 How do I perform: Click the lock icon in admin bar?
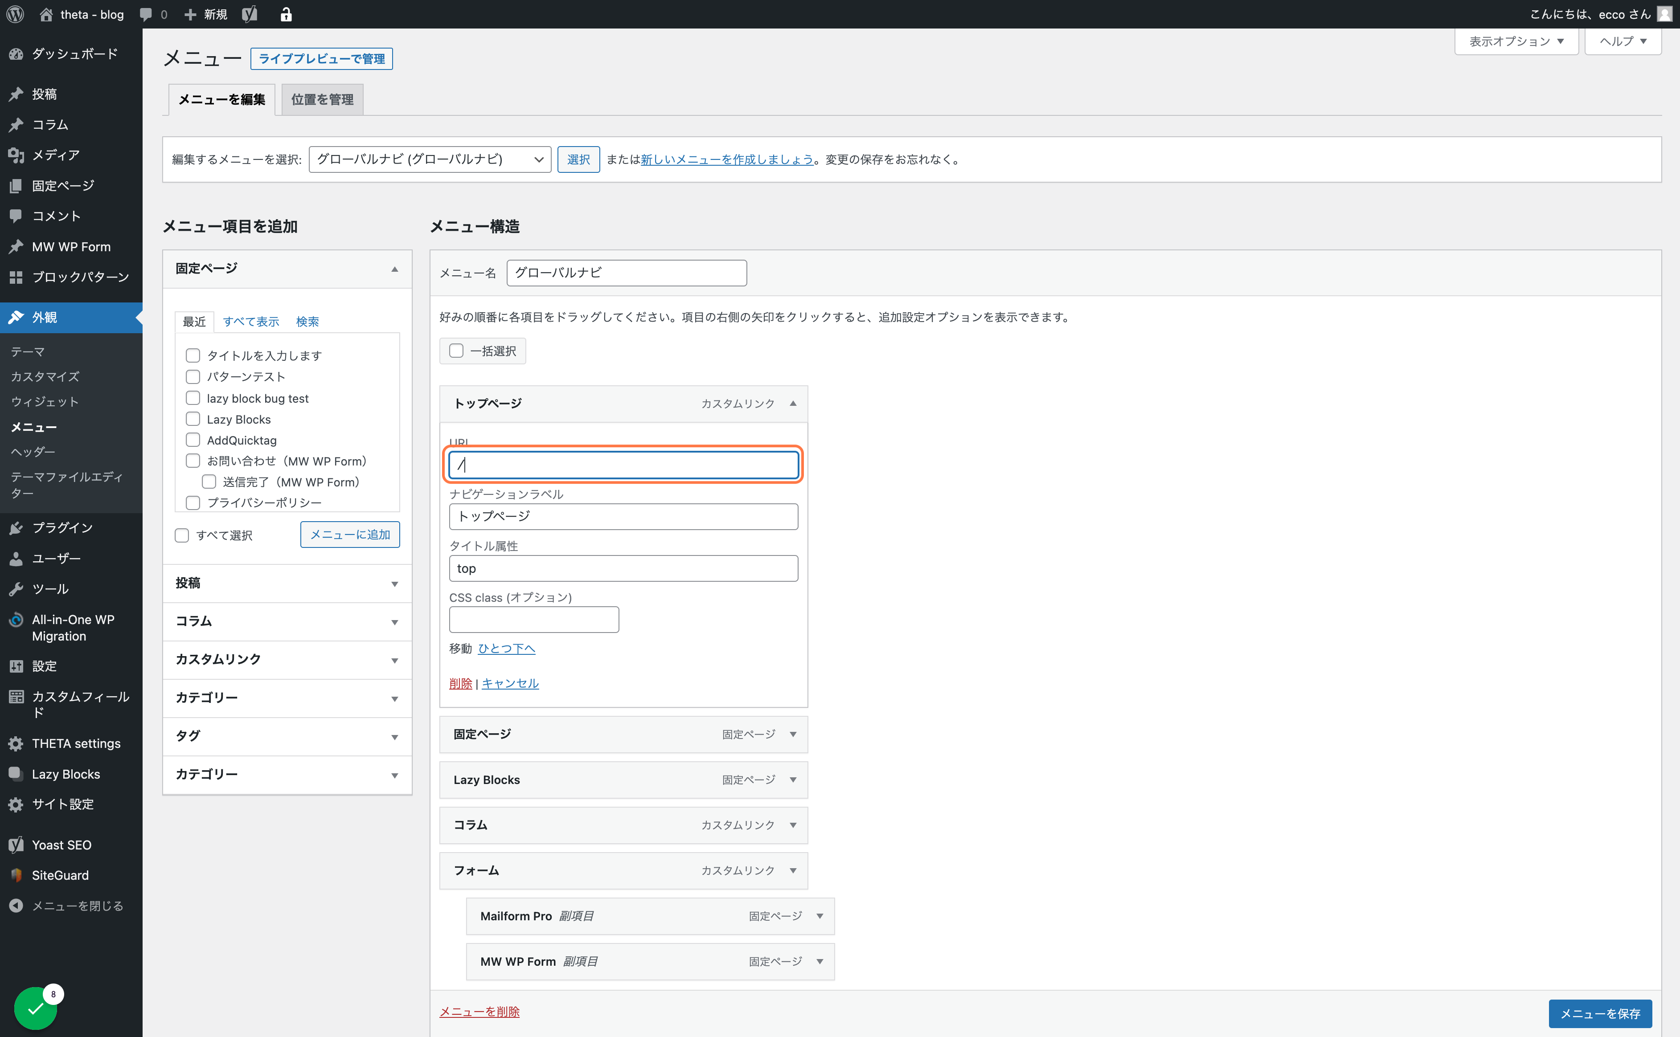point(286,14)
